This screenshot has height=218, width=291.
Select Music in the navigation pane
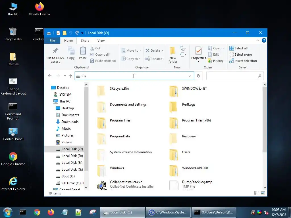(x=63, y=129)
